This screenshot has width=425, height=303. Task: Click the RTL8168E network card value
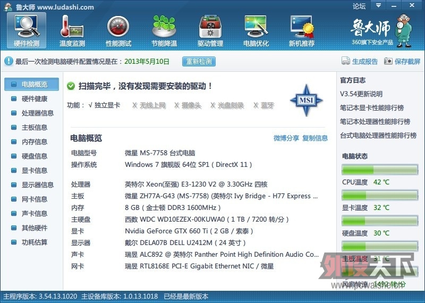point(199,266)
